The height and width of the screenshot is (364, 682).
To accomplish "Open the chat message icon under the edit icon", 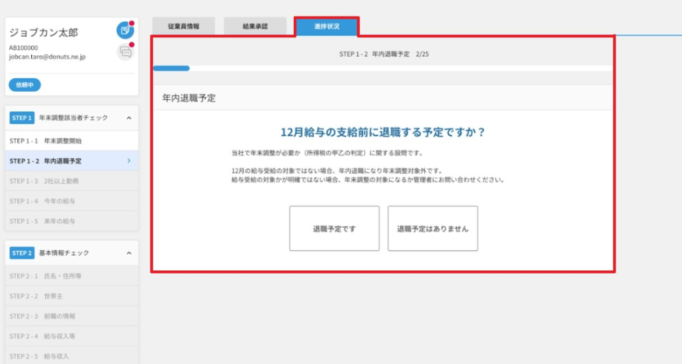I will pos(125,52).
